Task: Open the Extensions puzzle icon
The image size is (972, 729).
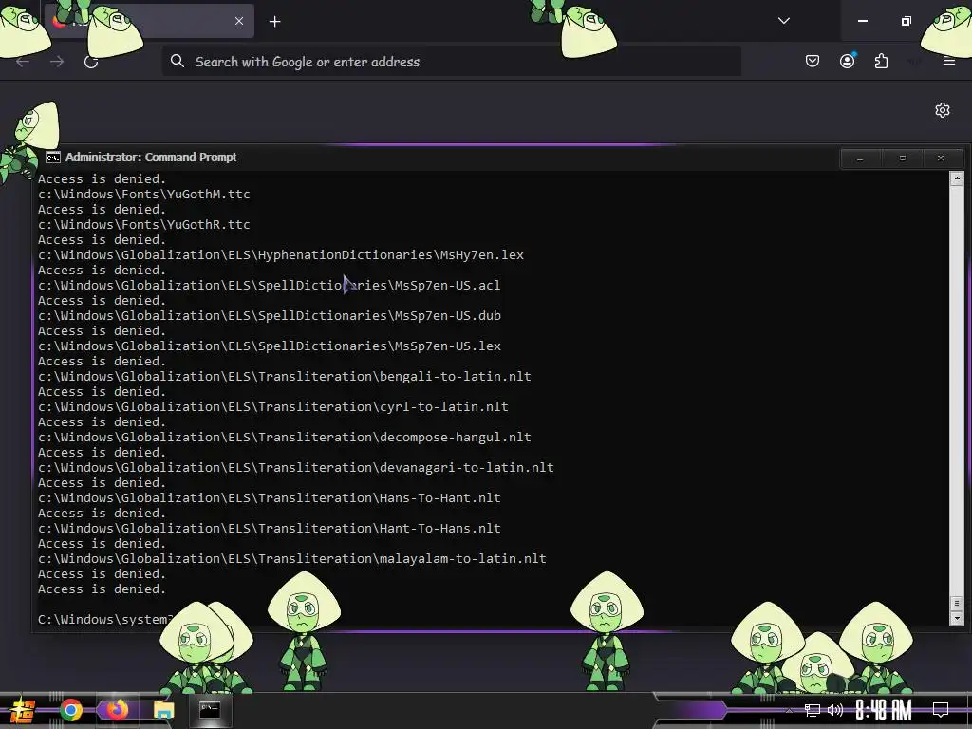Action: pos(881,61)
